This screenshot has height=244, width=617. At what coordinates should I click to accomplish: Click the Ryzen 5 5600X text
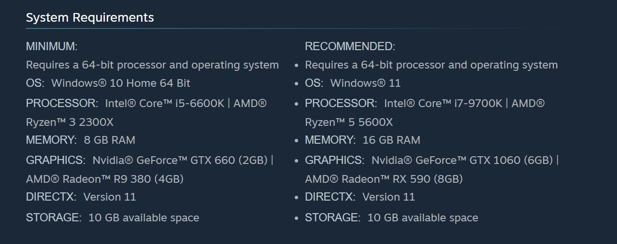pos(349,122)
